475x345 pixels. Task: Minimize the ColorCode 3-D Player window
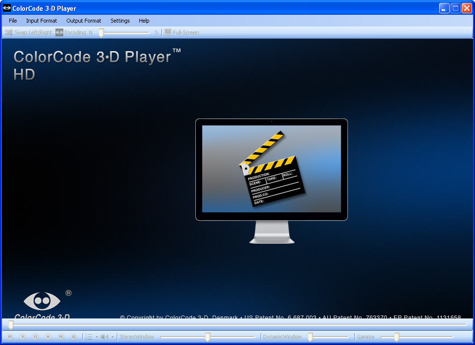[444, 8]
